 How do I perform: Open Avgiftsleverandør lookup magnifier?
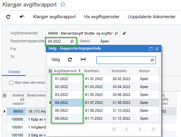[x=116, y=33]
